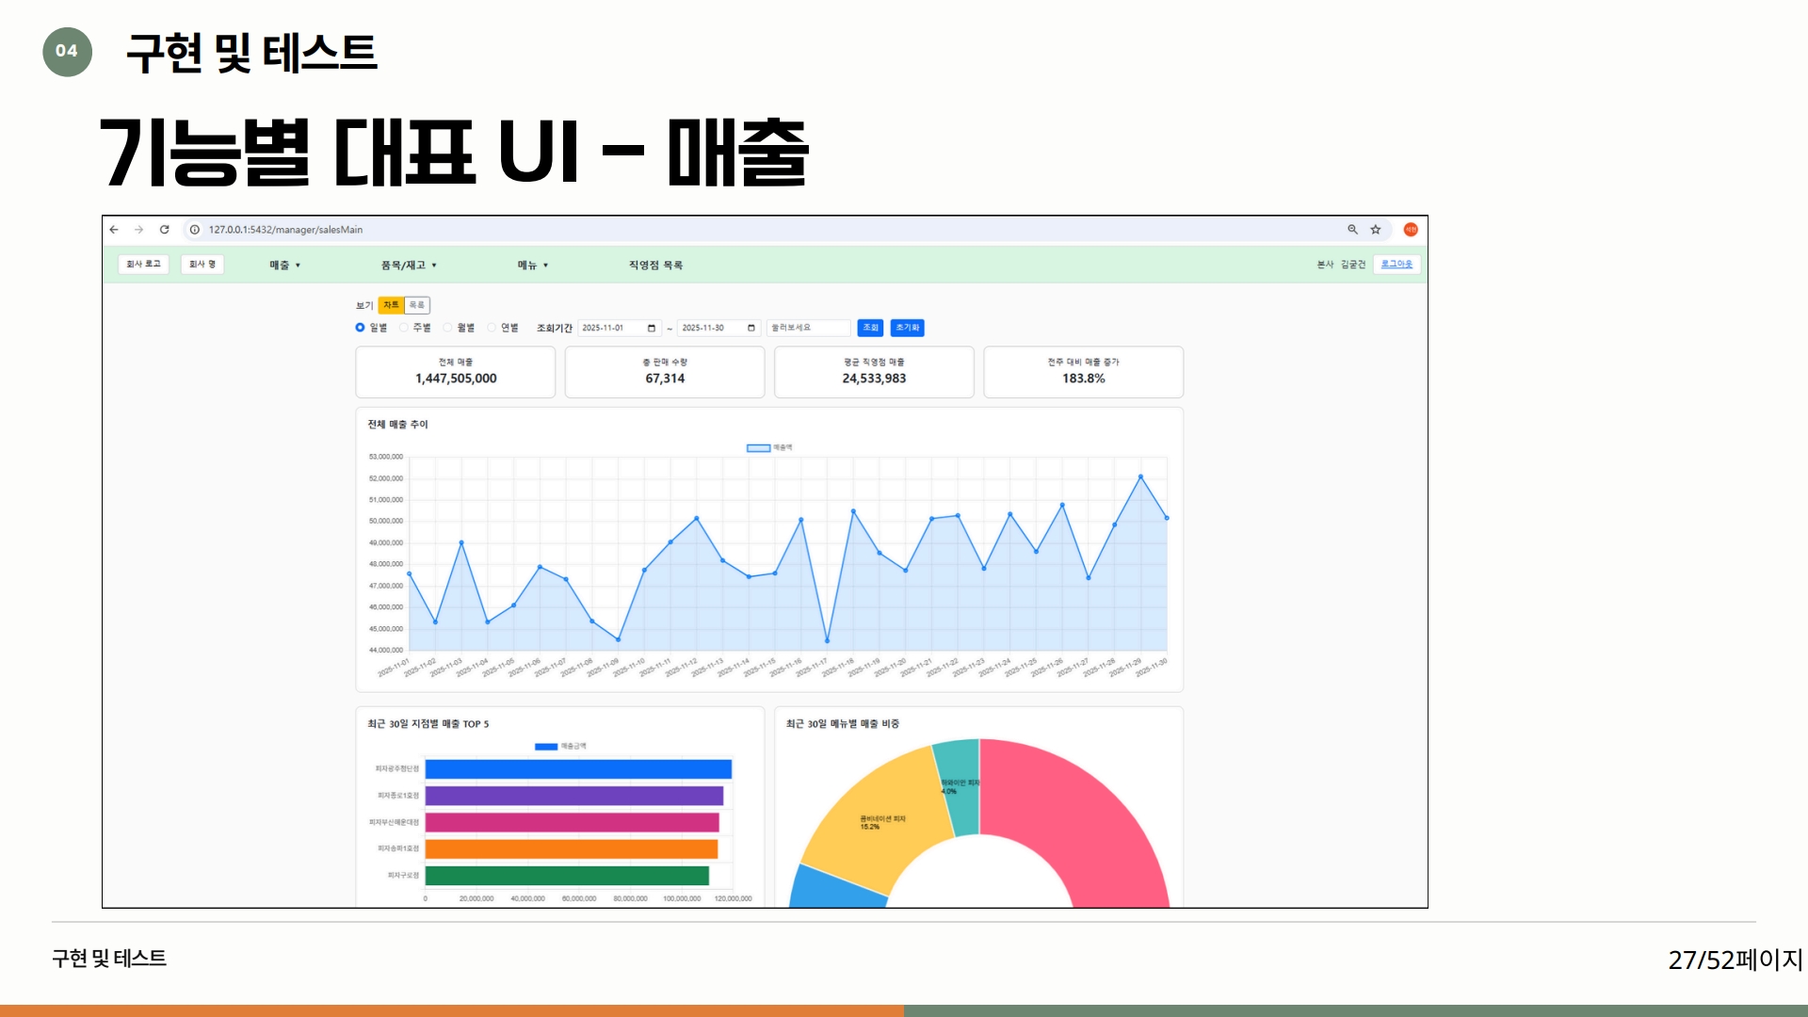Click the zoom magnifier icon in address bar
The width and height of the screenshot is (1808, 1017).
click(x=1352, y=230)
